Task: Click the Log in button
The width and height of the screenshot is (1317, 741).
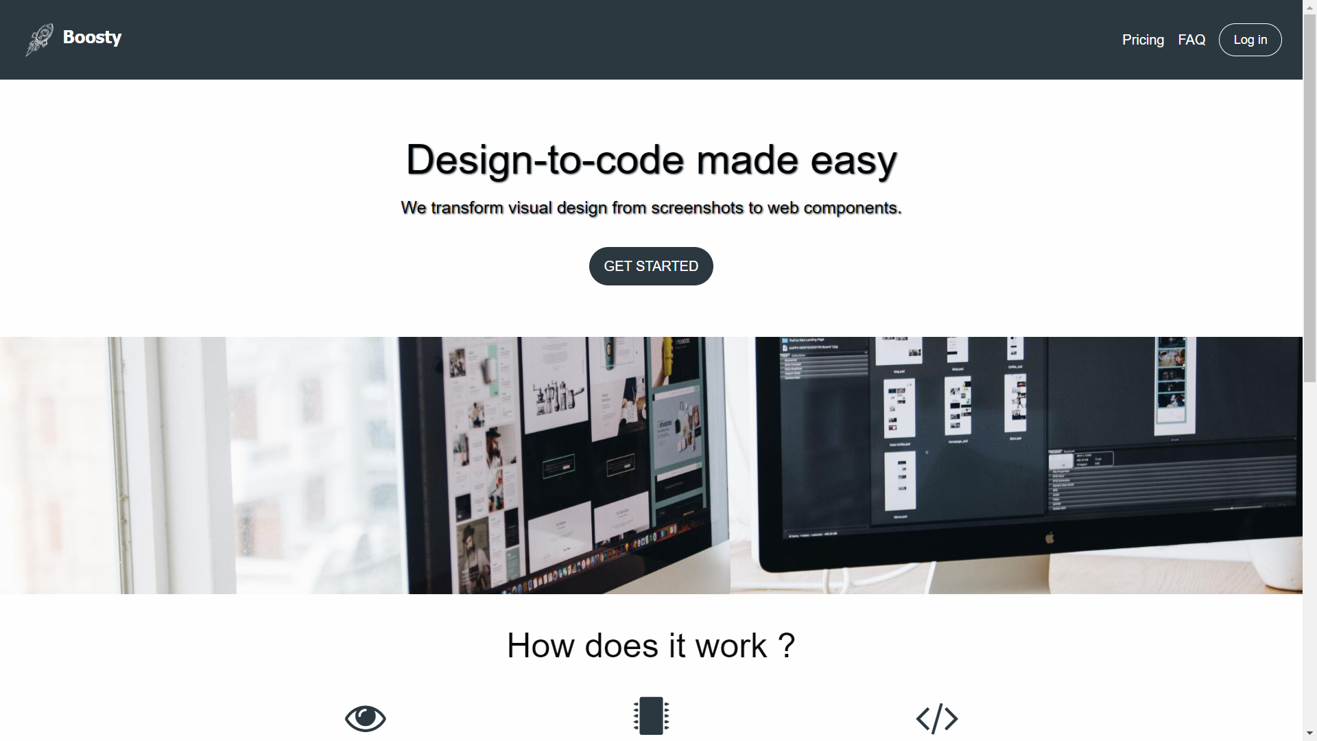Action: tap(1250, 40)
